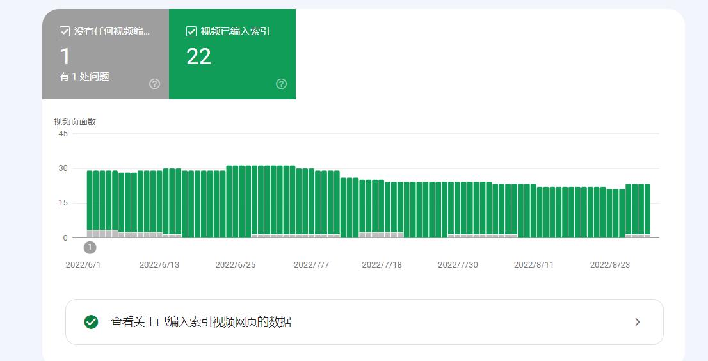This screenshot has height=361, width=708.
Task: Click the 2022/8/11 date label
Action: click(534, 265)
